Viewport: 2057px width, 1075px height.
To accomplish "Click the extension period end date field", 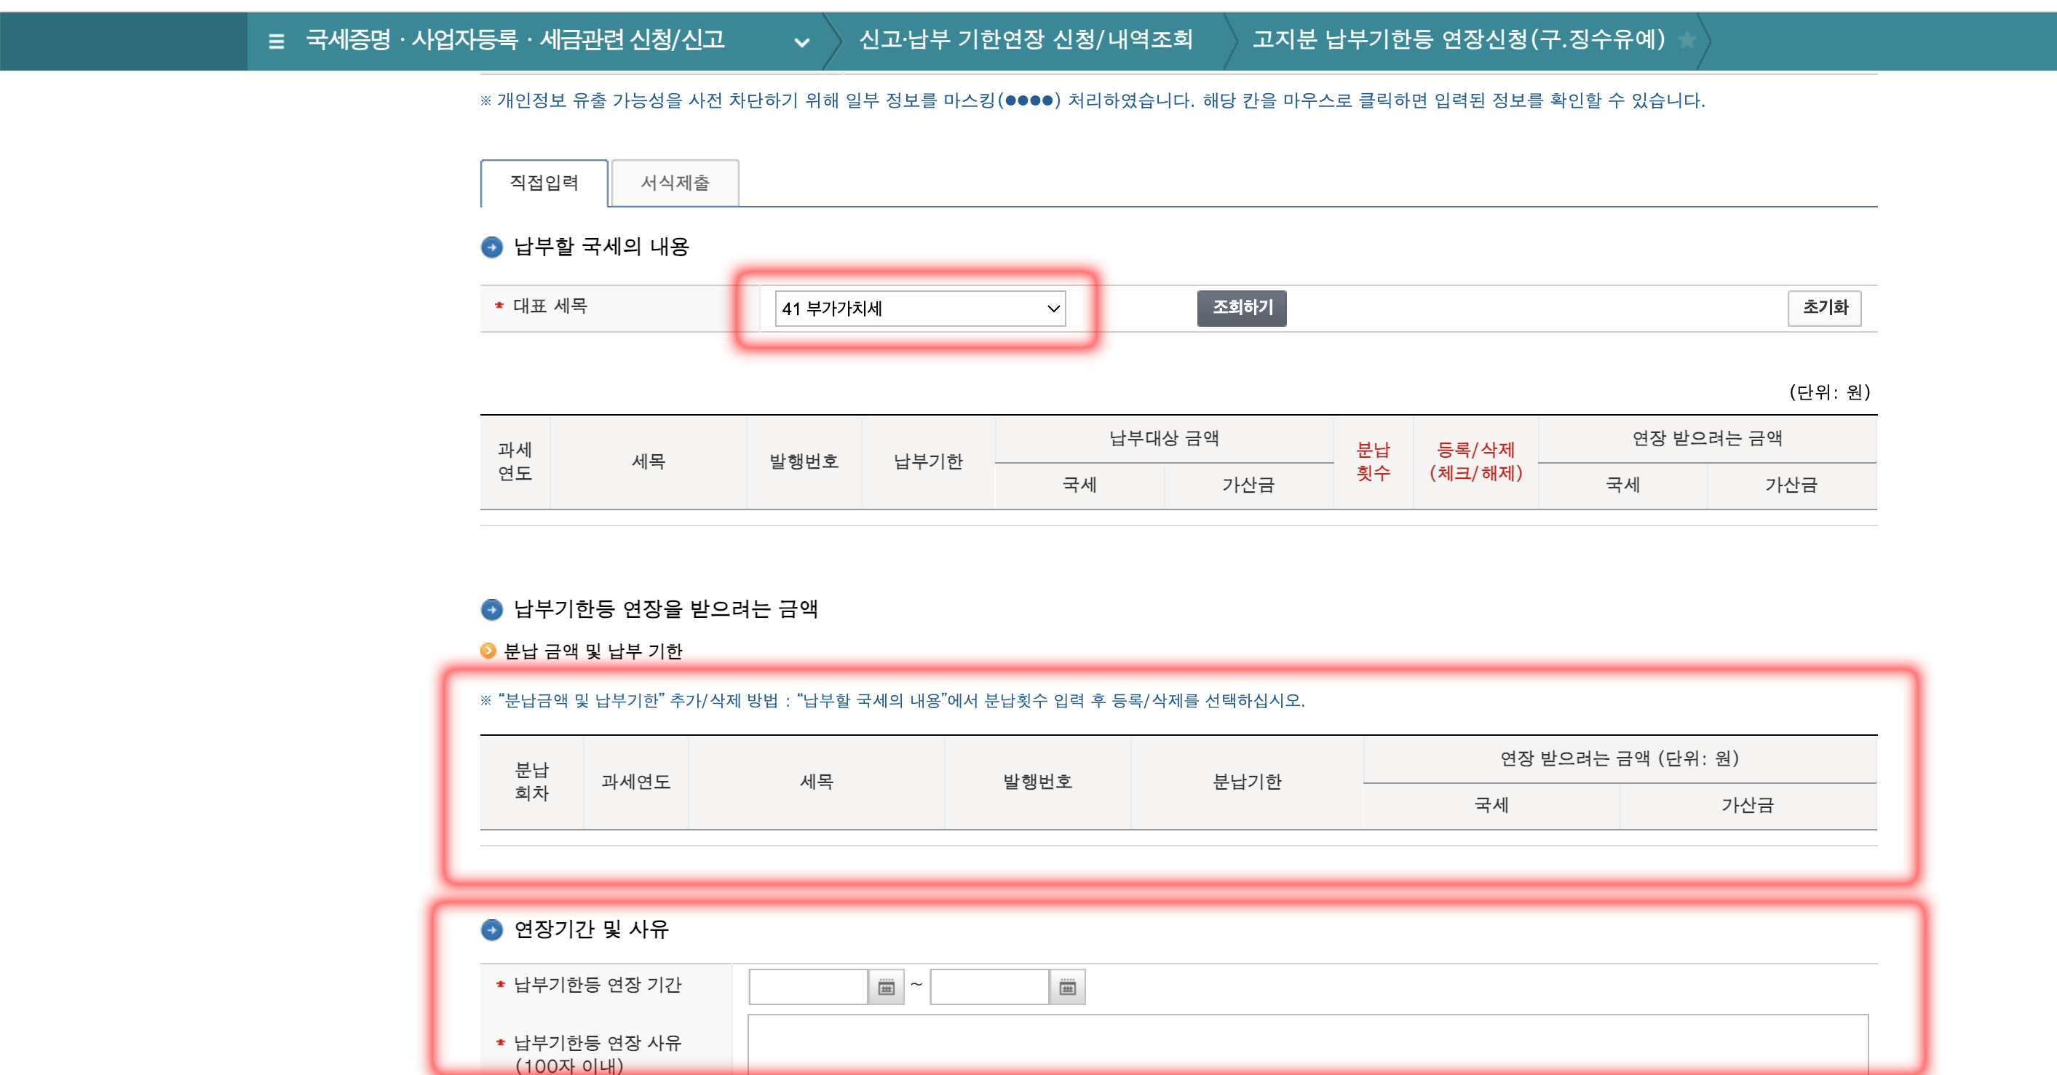I will [988, 987].
